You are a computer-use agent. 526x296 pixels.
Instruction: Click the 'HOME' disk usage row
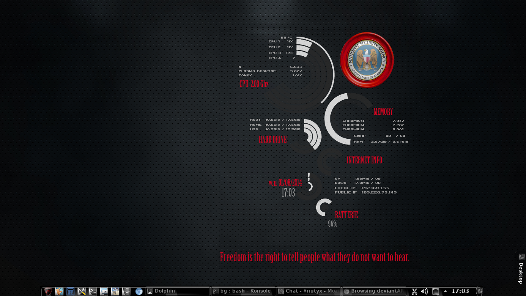(x=275, y=124)
